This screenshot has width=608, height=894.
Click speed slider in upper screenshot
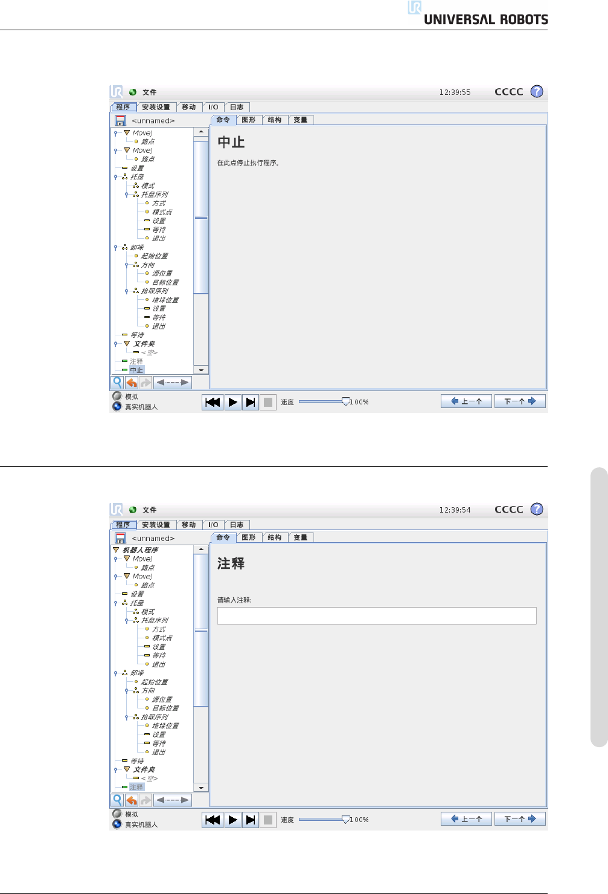coord(324,401)
